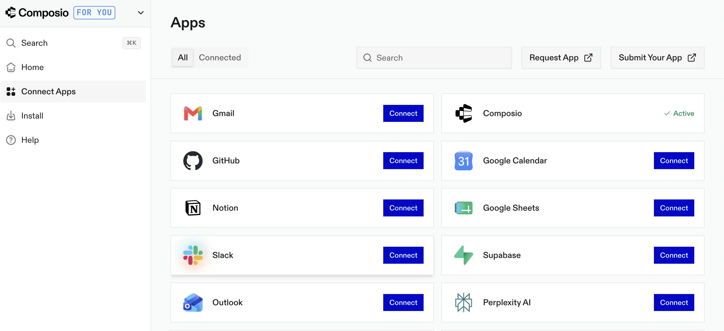Click the Composio wordmark in header
Screen dimensions: 724x331
point(44,13)
